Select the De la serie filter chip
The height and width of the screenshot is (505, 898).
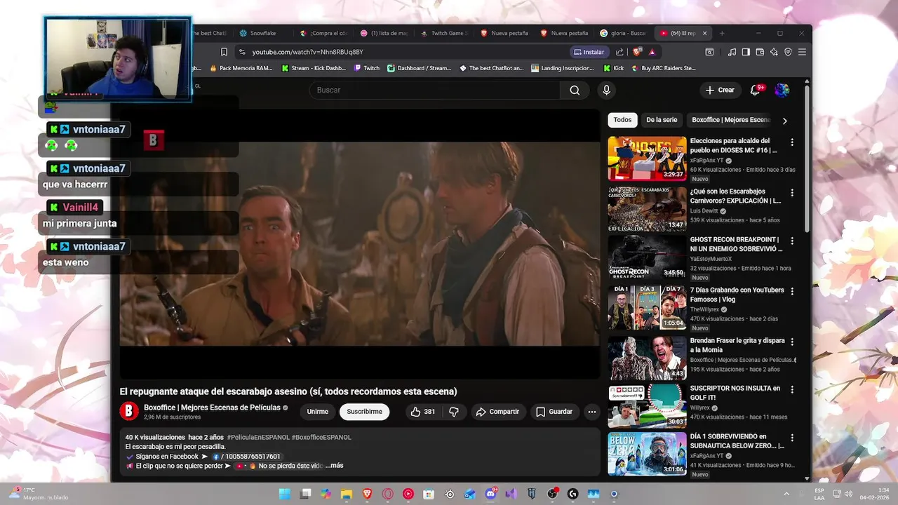point(662,120)
